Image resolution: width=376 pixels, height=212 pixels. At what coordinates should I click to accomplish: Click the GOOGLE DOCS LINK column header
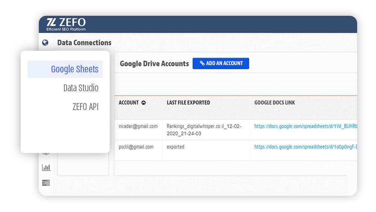[x=274, y=103]
